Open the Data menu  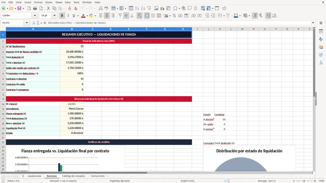click(x=68, y=2)
